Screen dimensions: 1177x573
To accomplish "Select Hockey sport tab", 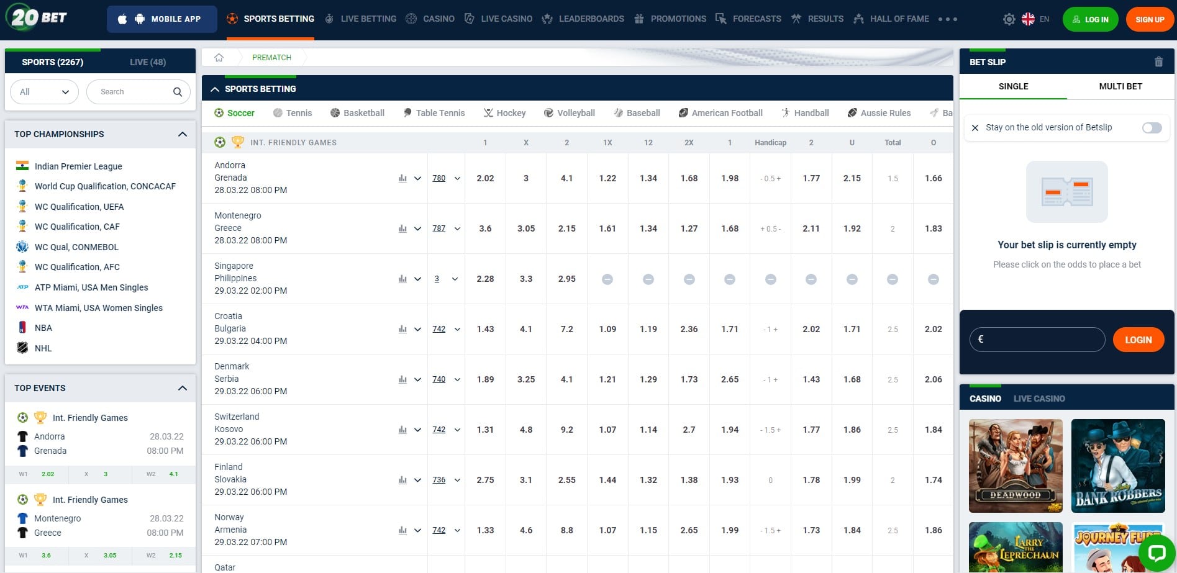I will click(x=505, y=113).
